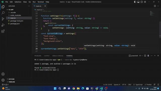Open the Help menu
The height and width of the screenshot is (91, 161).
tap(47, 2)
